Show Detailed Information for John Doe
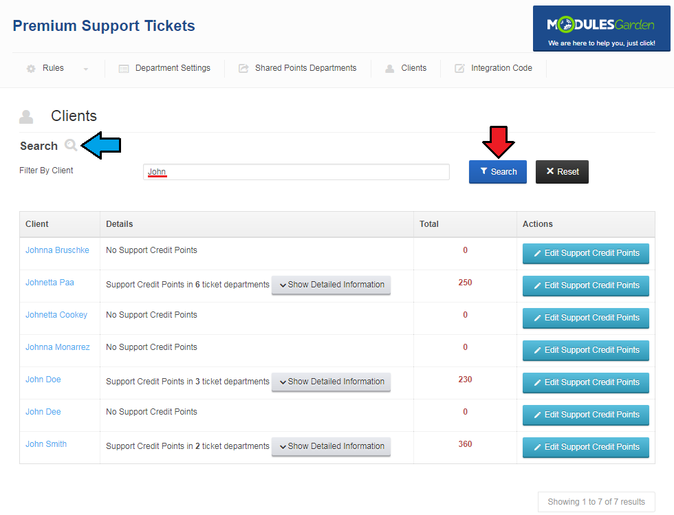The image size is (674, 515). [x=331, y=382]
